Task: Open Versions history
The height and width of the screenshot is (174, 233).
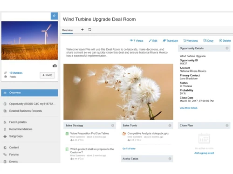Action: (x=191, y=41)
